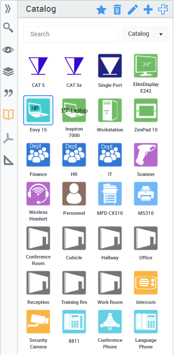174x355 pixels.
Task: Mark catalog item as favorite star
Action: [101, 10]
